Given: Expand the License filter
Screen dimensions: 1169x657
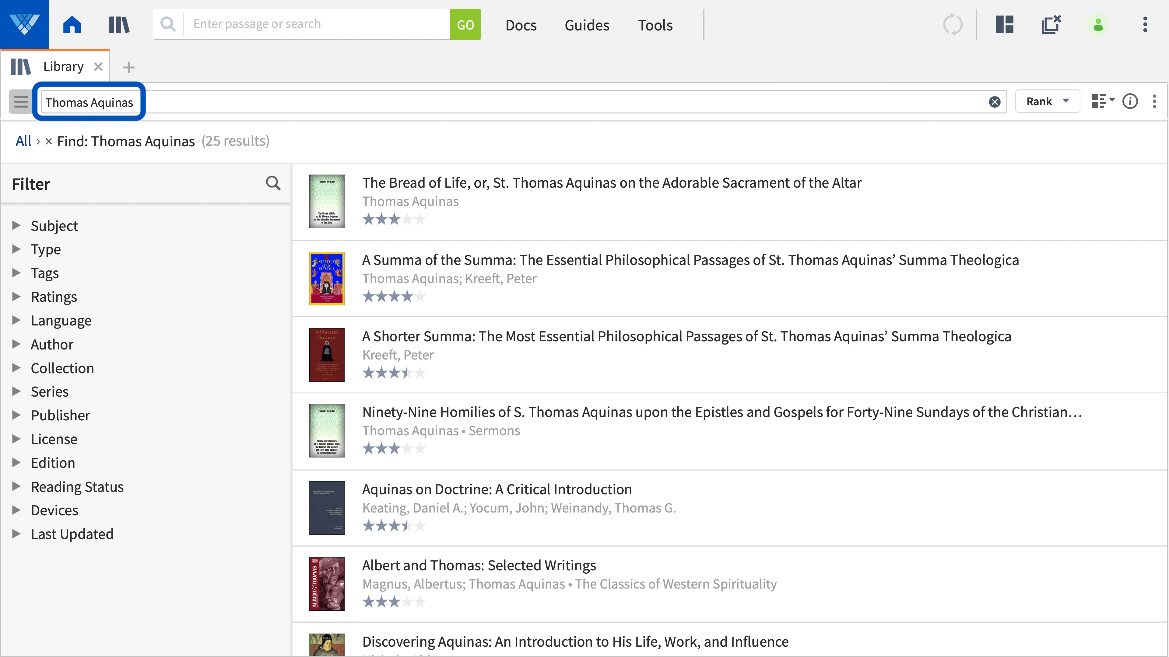Looking at the screenshot, I should [16, 438].
